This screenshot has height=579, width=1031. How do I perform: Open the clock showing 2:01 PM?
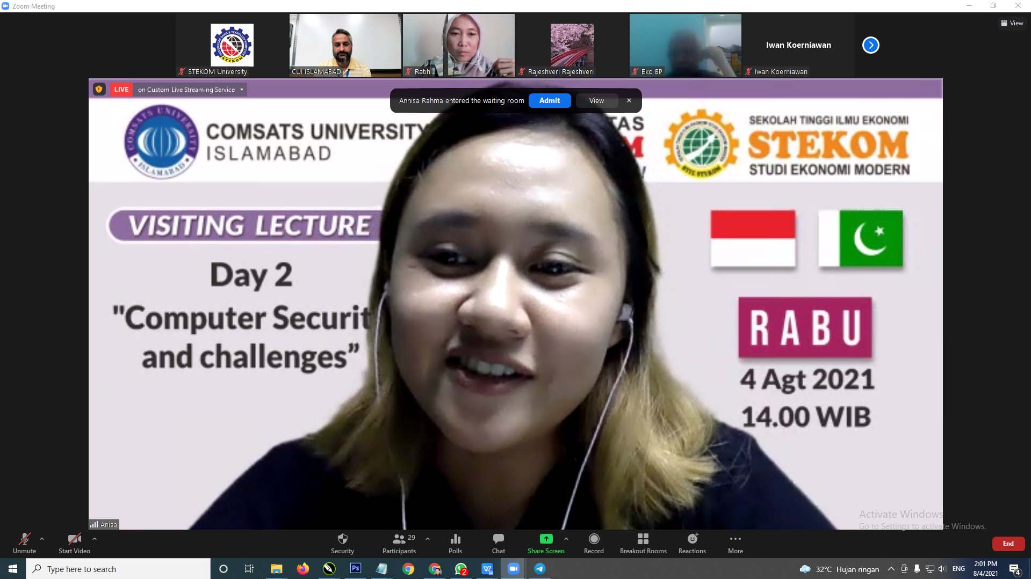985,569
